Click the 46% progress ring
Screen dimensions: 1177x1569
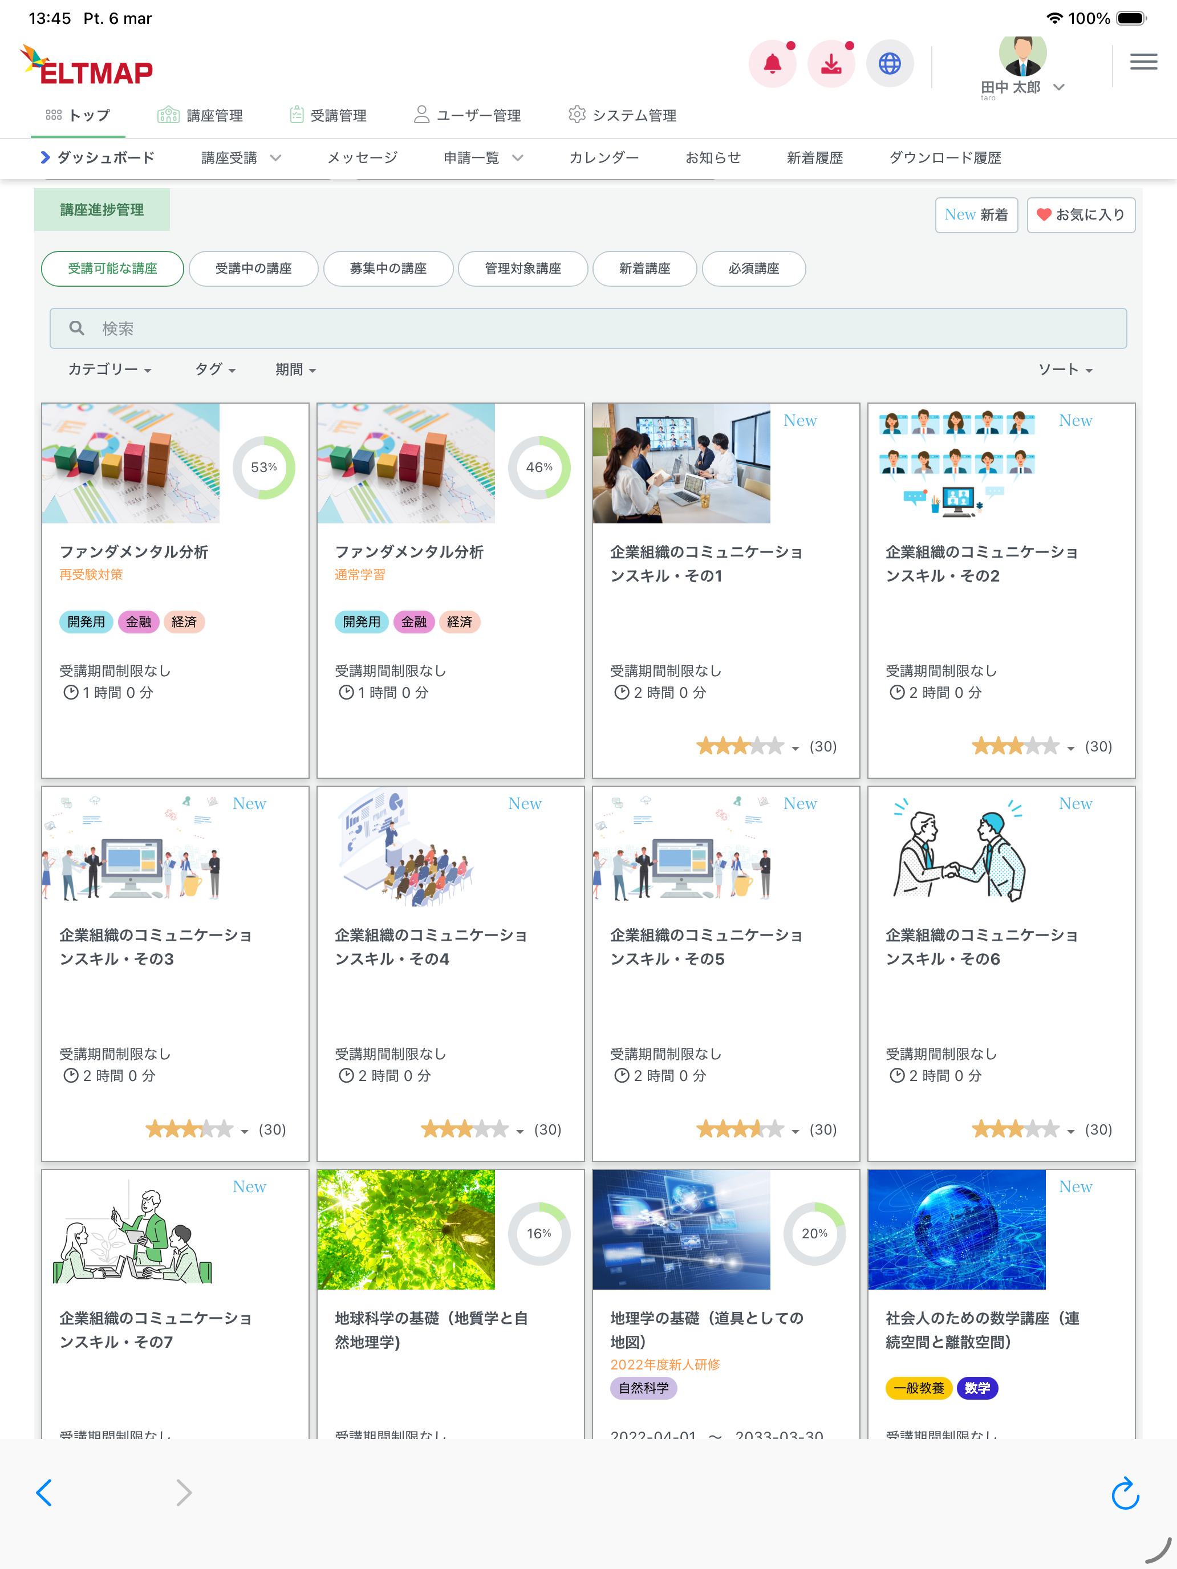pos(538,467)
